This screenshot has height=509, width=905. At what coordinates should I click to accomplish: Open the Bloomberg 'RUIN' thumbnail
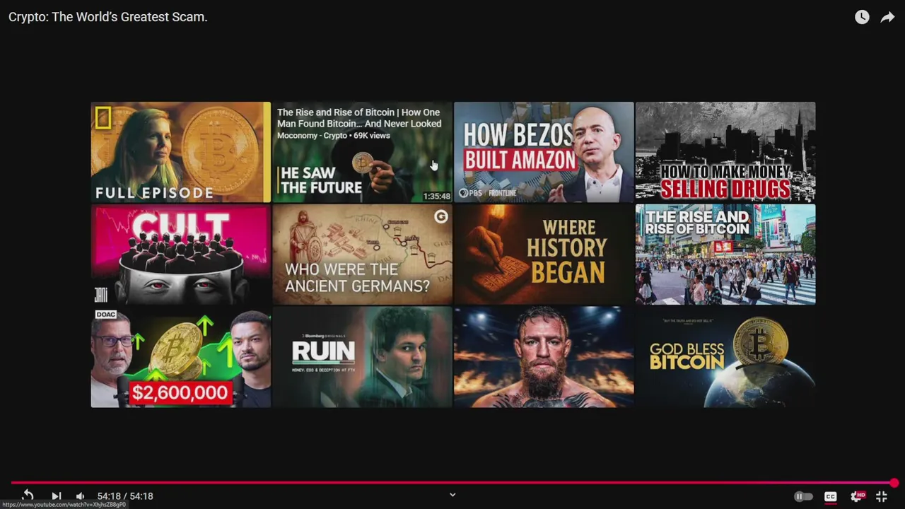point(362,357)
